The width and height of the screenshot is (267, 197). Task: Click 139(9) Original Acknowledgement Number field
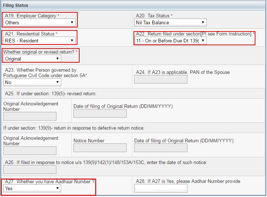point(30,151)
